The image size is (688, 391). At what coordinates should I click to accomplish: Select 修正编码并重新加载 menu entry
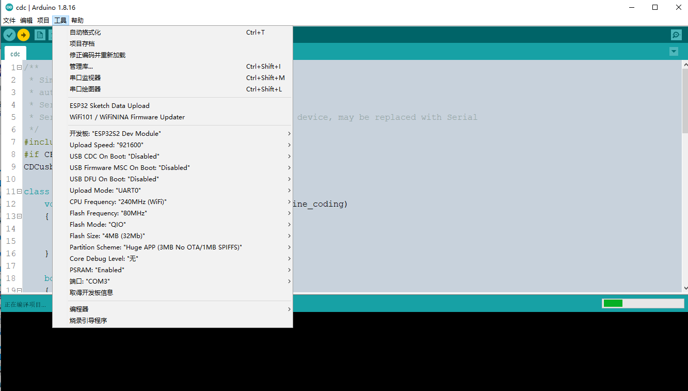click(172, 55)
